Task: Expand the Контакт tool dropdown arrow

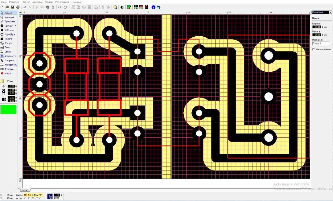Action: 16,26
